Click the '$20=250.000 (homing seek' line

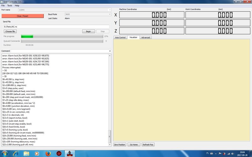click(x=20, y=138)
